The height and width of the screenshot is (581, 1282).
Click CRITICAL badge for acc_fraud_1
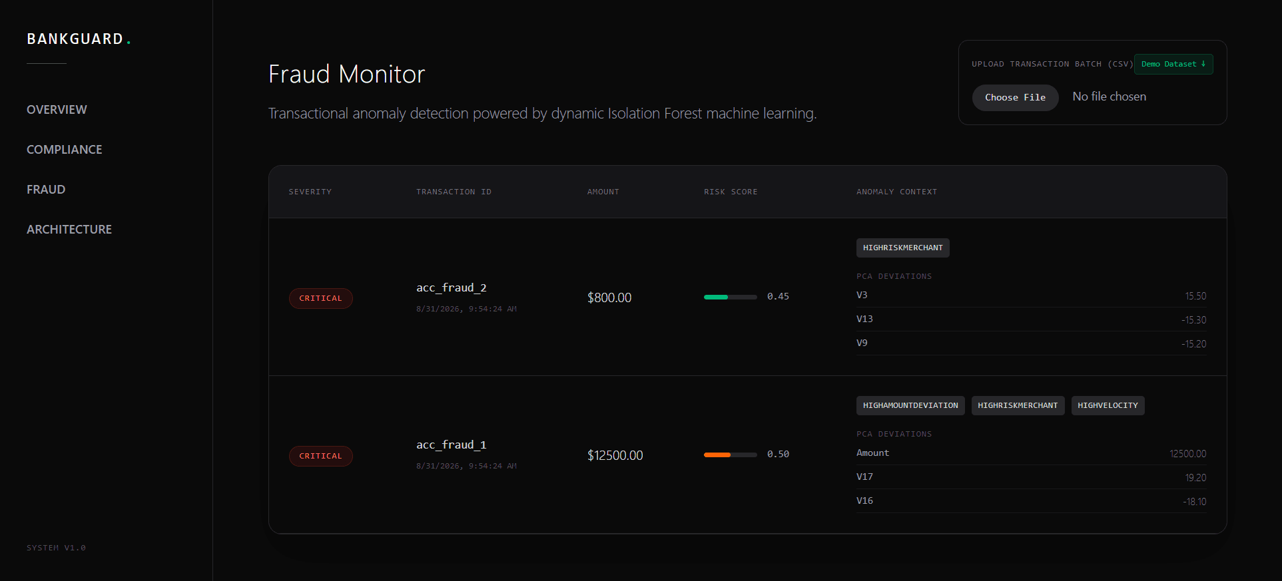[x=320, y=456]
